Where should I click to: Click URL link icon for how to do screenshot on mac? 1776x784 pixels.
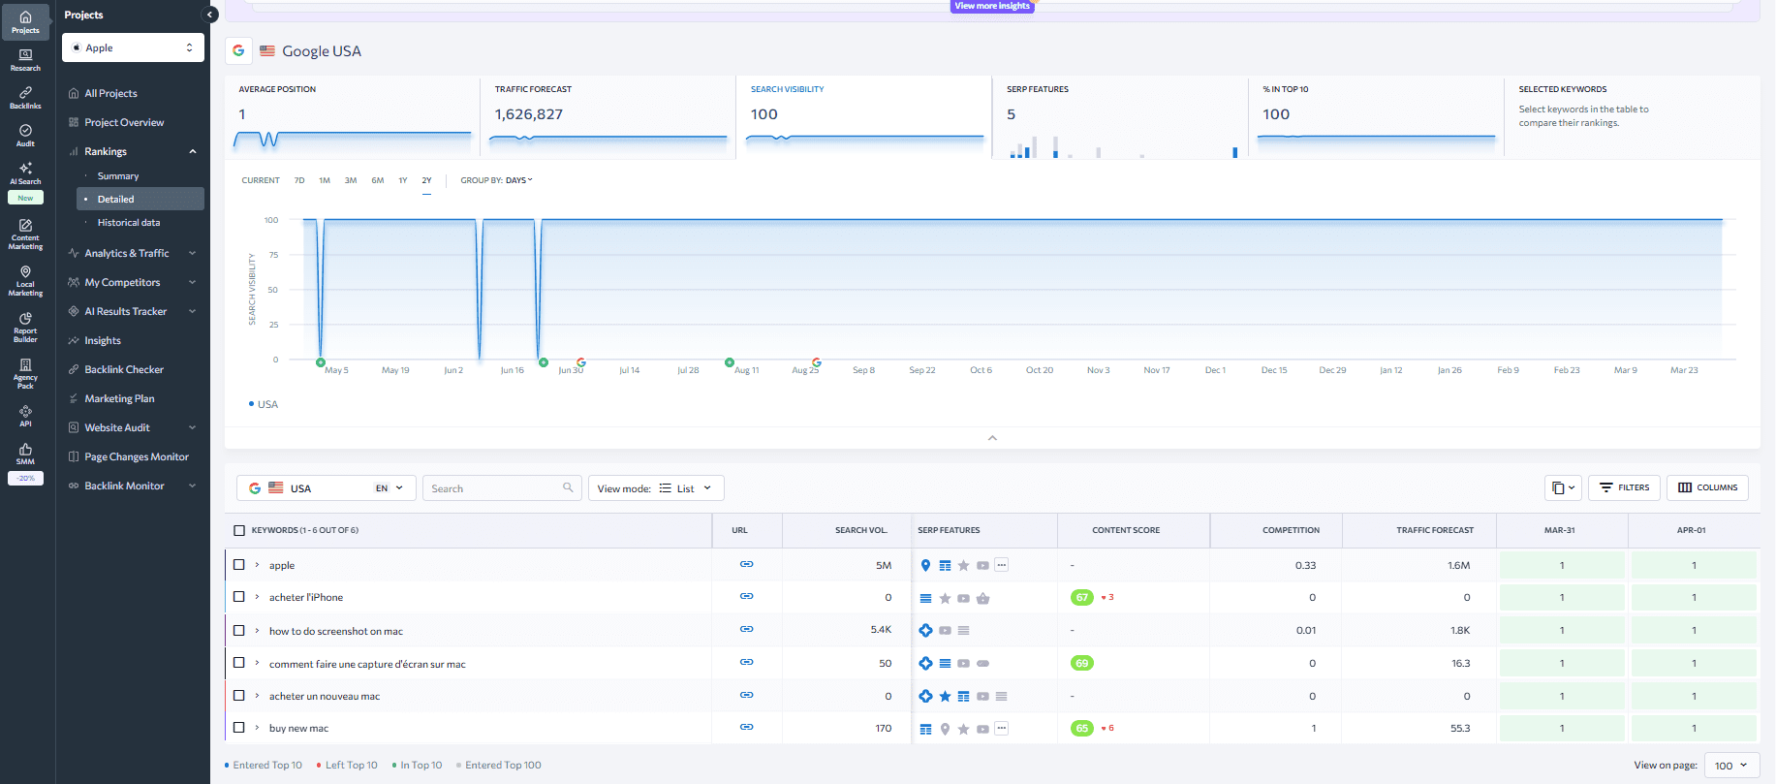tap(746, 629)
